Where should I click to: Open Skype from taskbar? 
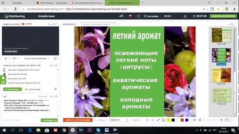click(x=98, y=130)
